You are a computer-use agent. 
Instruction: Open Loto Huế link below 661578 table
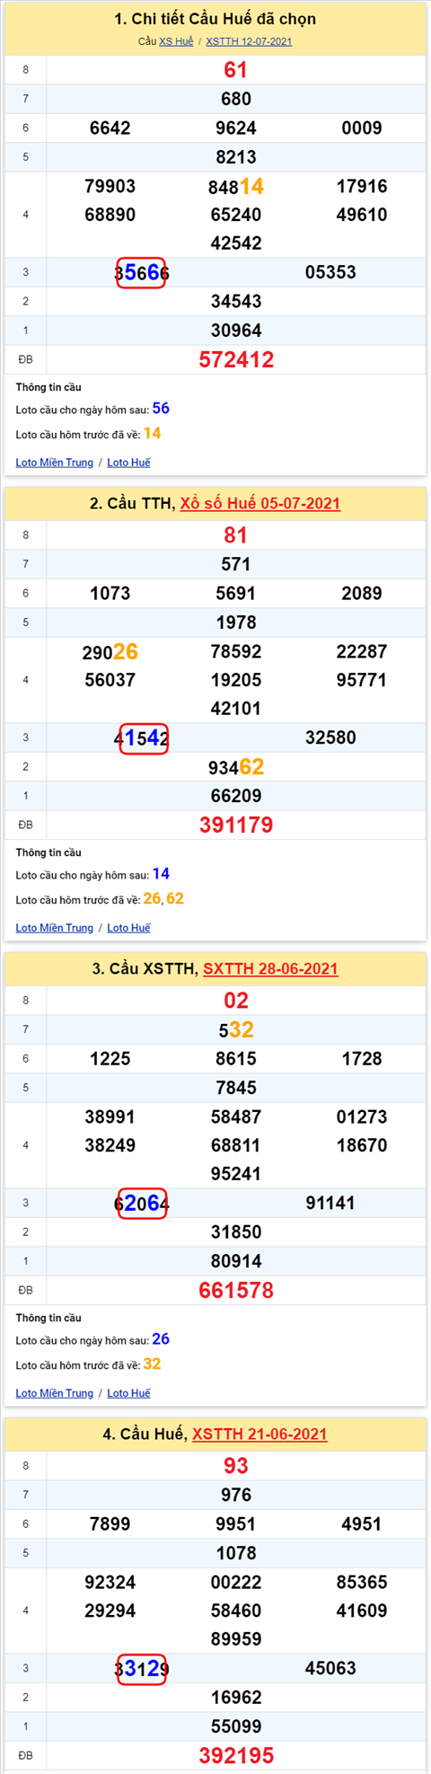128,1393
